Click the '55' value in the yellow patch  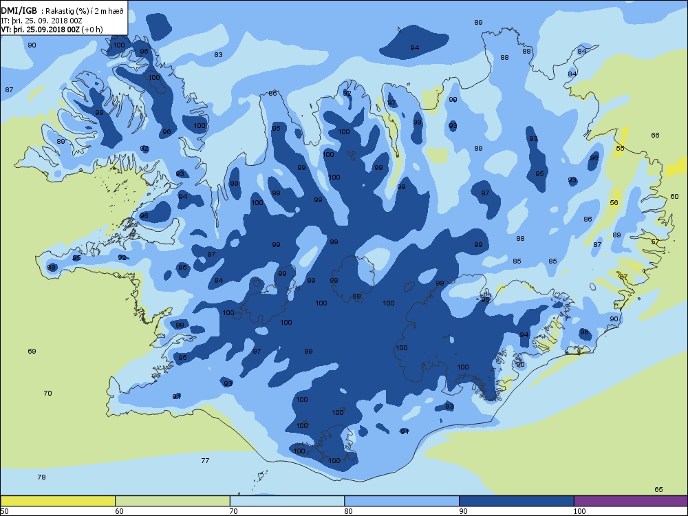click(x=620, y=149)
